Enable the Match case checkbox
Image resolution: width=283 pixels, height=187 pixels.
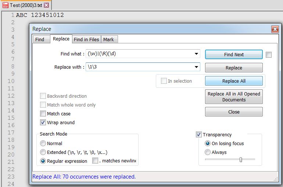(x=43, y=114)
